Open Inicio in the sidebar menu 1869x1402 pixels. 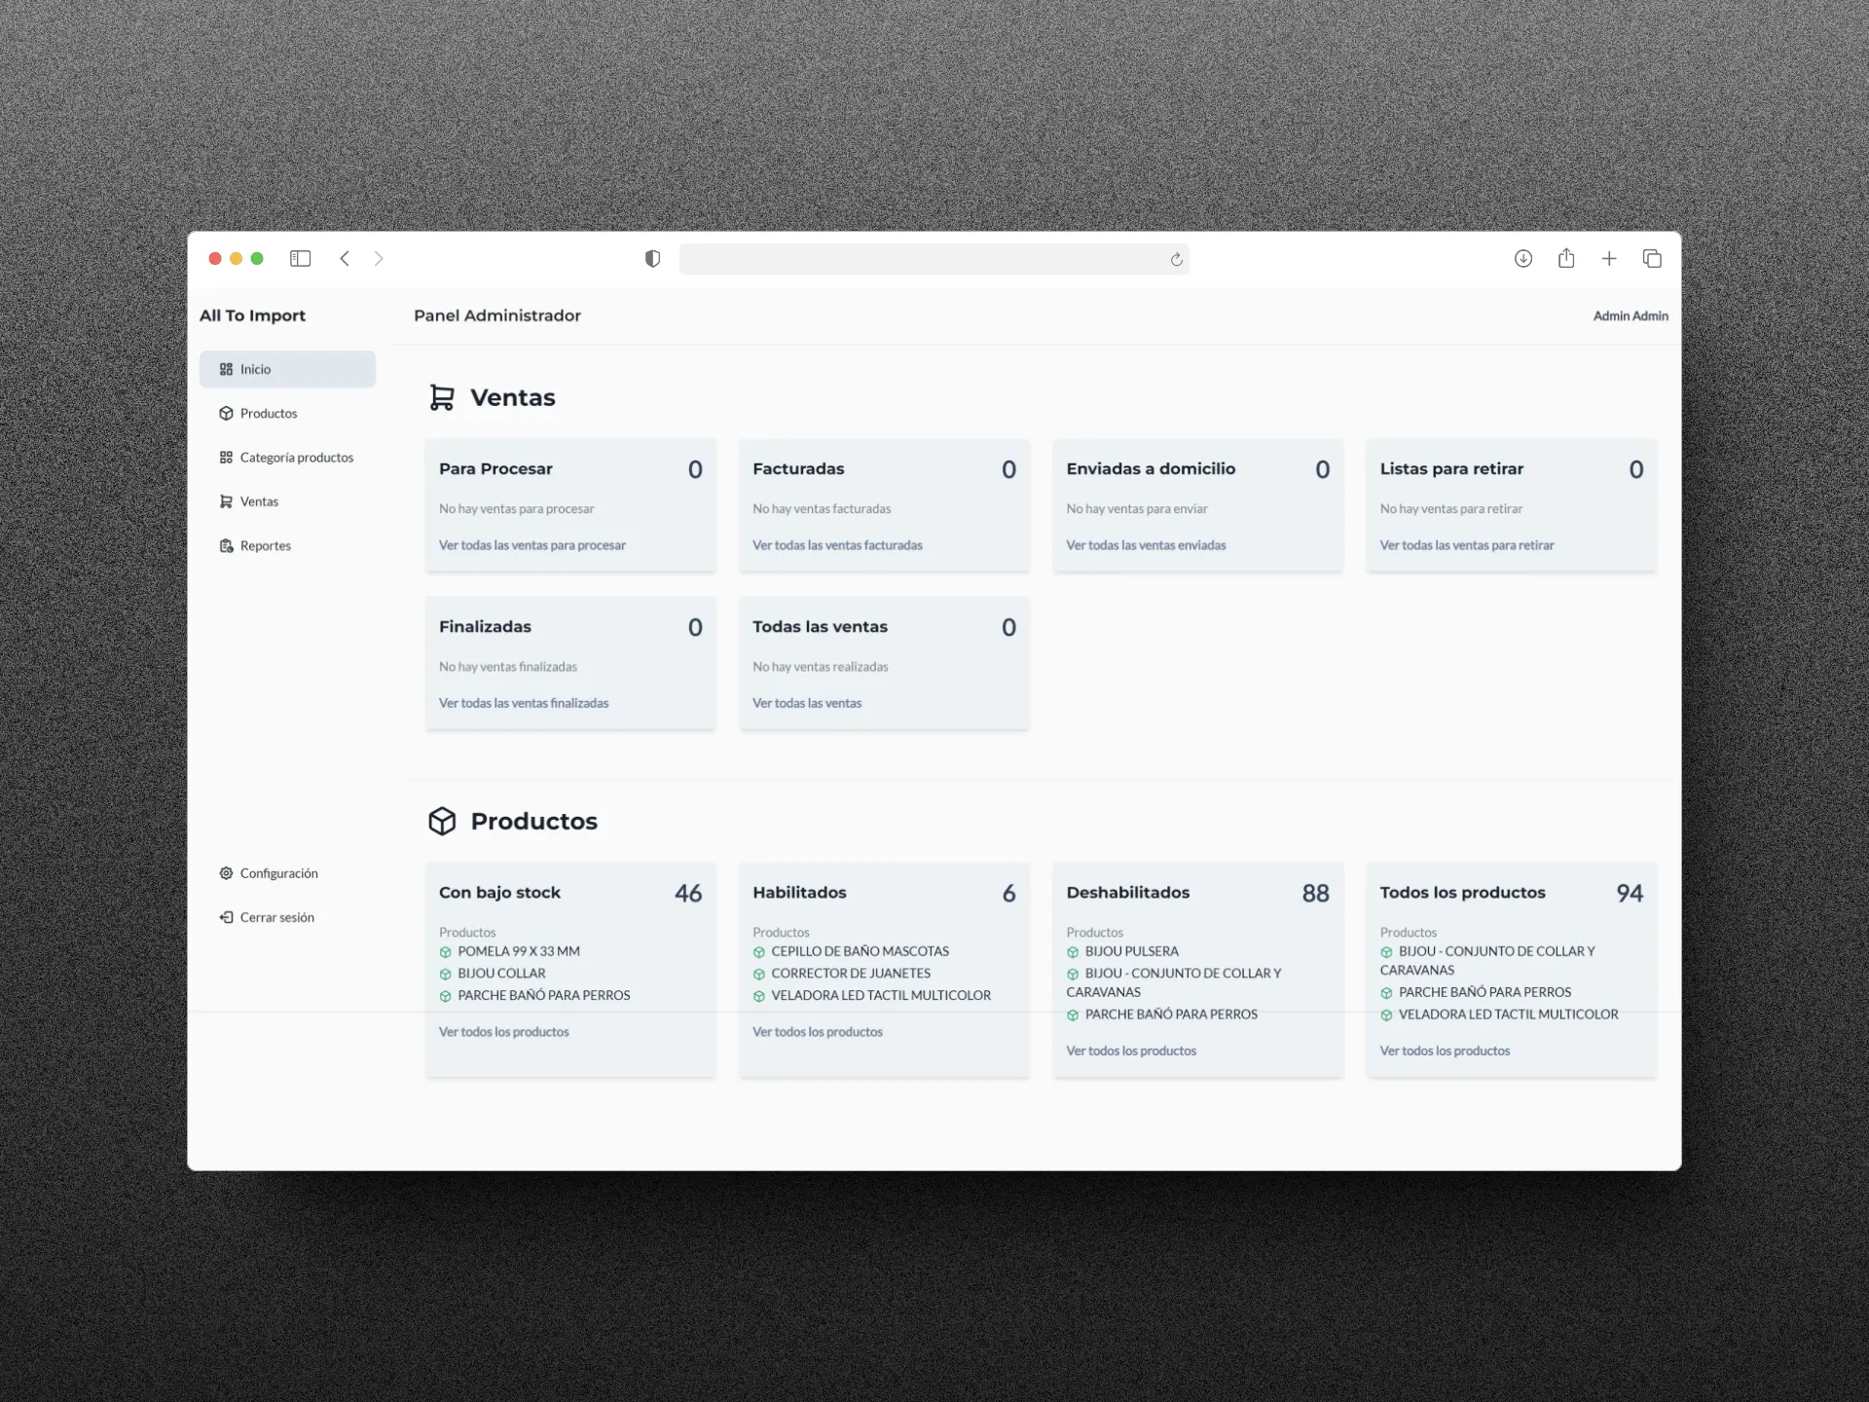click(x=287, y=369)
